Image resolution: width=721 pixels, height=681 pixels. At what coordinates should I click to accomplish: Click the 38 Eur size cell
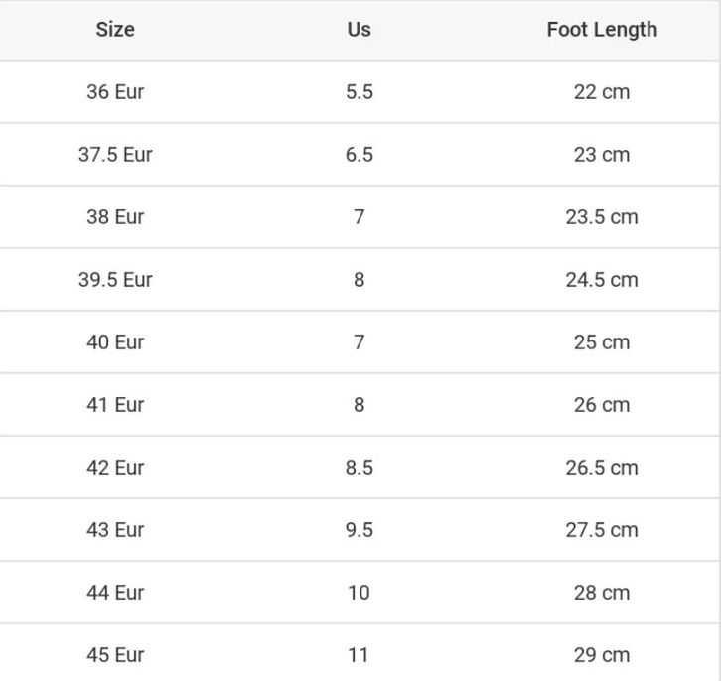(115, 217)
